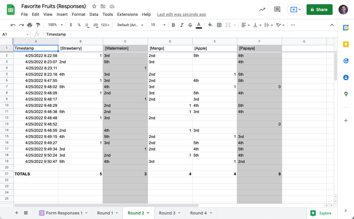The width and height of the screenshot is (354, 219).
Task: Click the Add sheet plus button
Action: (17, 213)
